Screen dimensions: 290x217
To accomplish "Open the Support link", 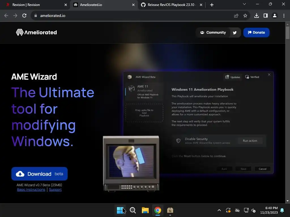I will (x=55, y=190).
